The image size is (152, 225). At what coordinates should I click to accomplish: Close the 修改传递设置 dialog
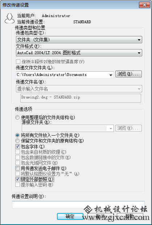tap(144, 5)
